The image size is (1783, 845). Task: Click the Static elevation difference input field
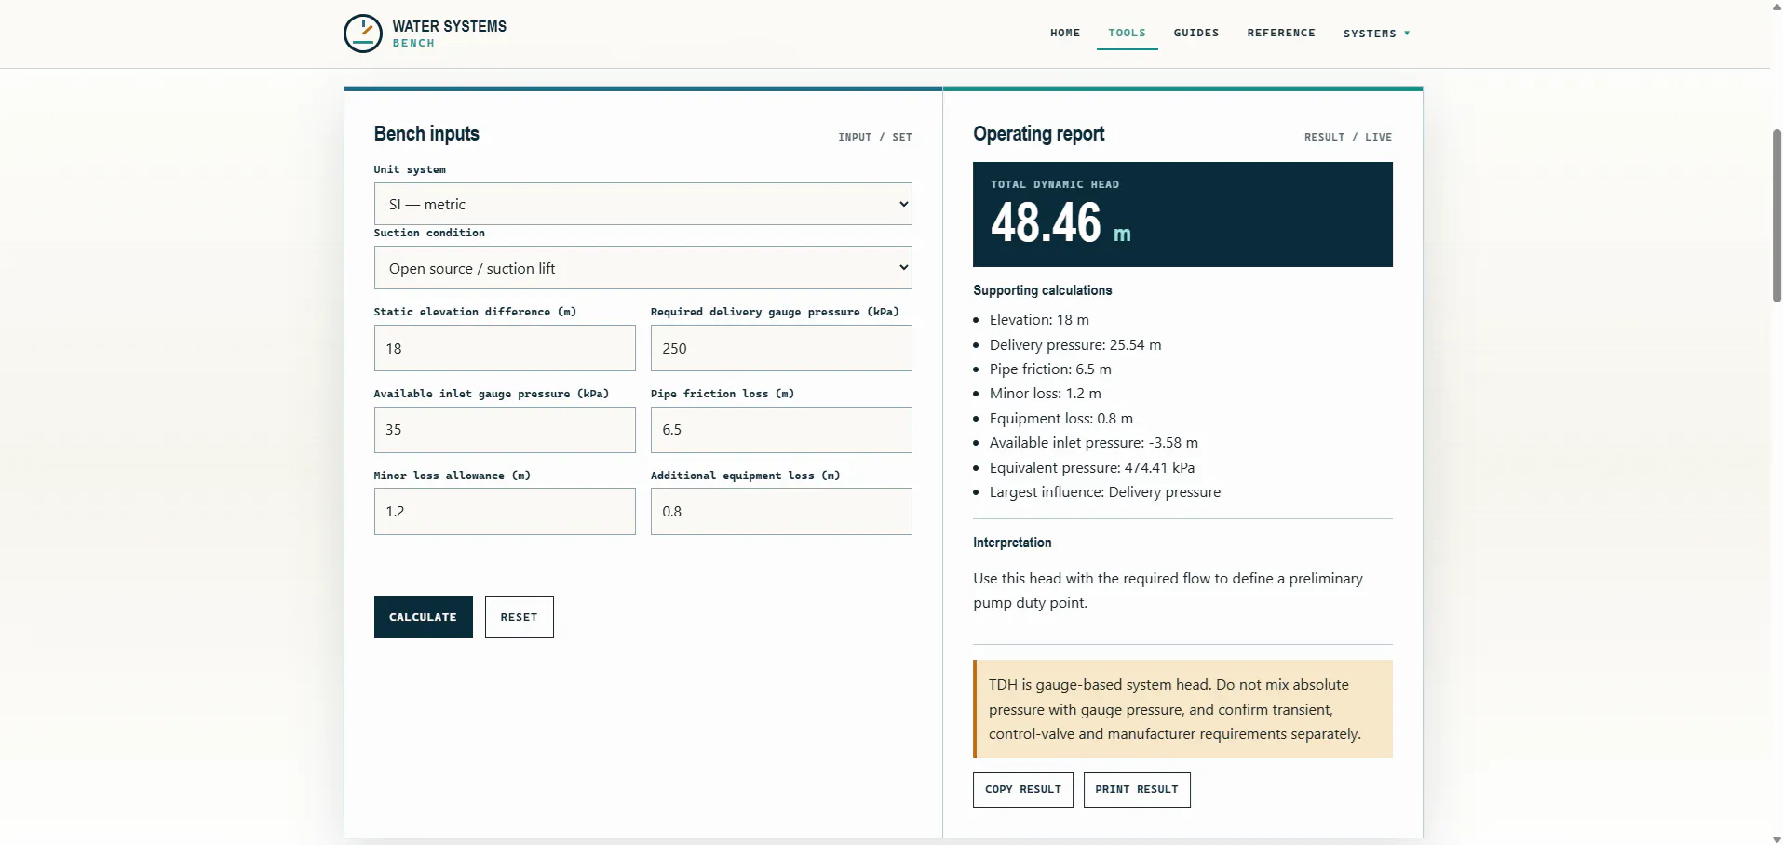point(505,348)
